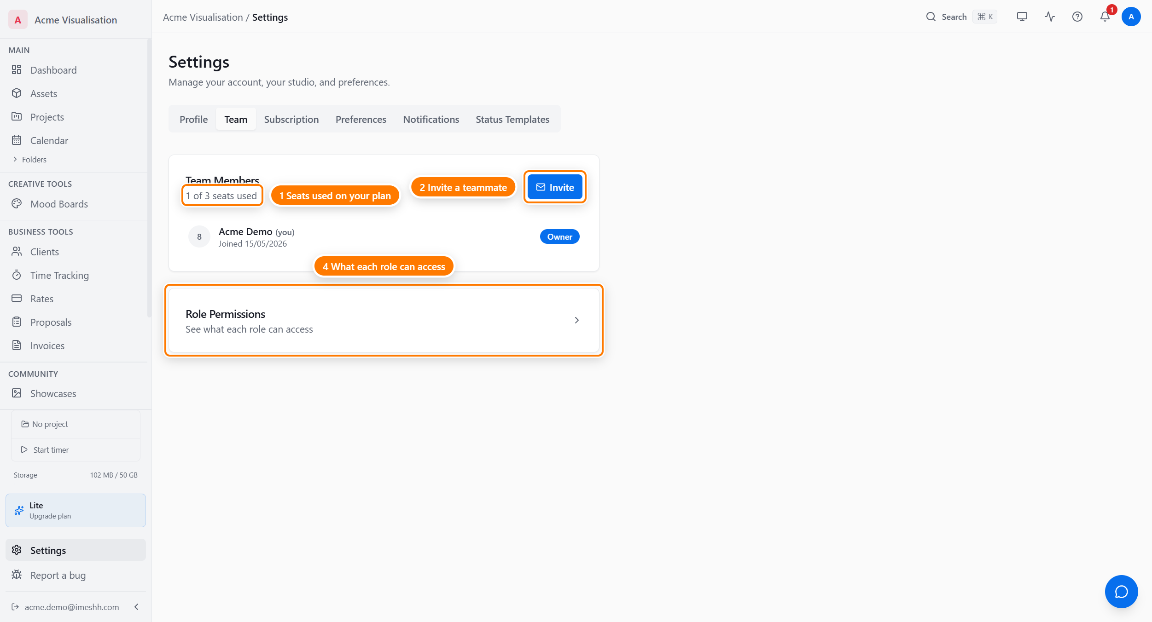Click the Invoices document icon
1152x622 pixels.
click(17, 345)
